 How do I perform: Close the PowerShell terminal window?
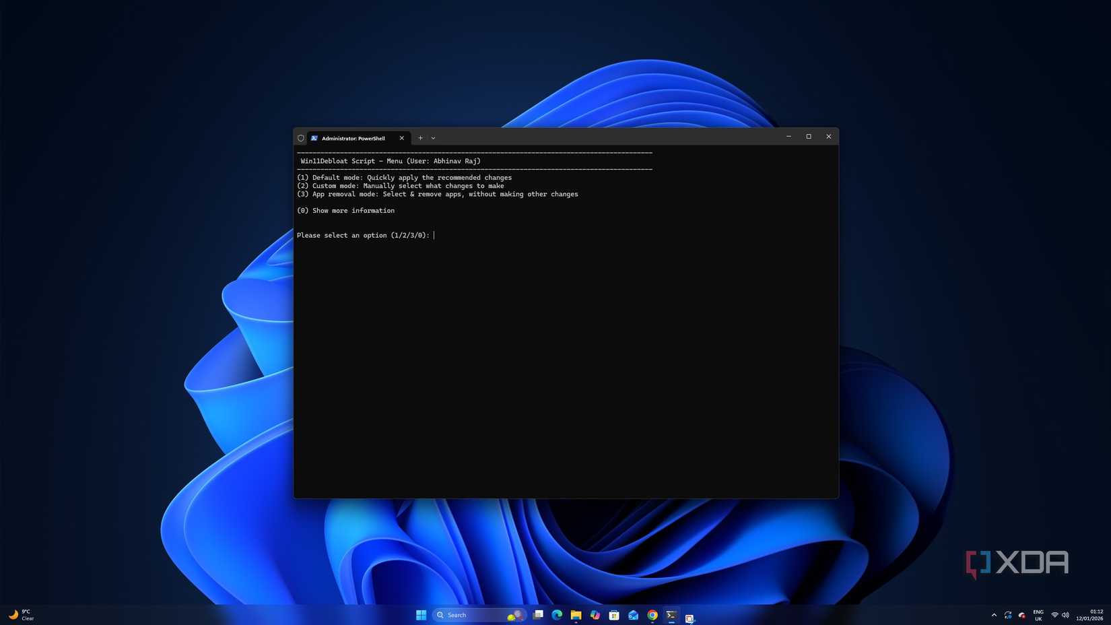tap(829, 137)
